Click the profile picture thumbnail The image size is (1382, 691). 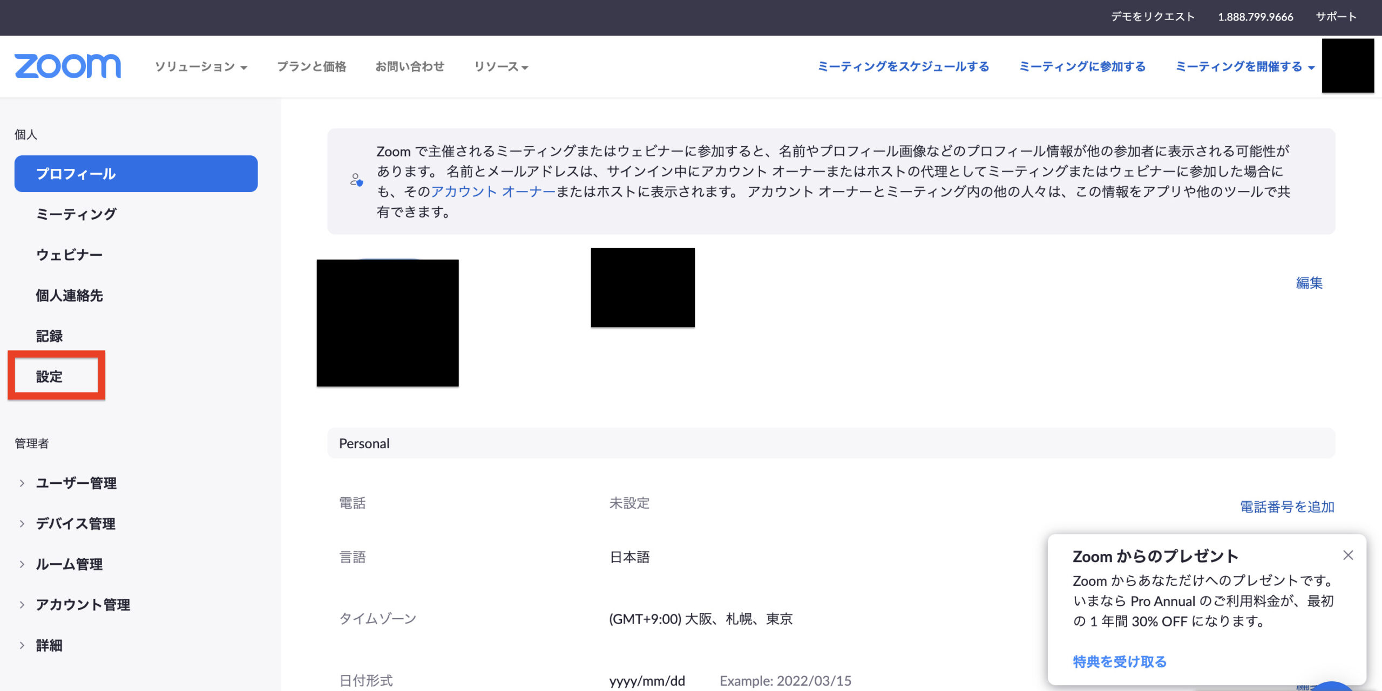(x=388, y=323)
